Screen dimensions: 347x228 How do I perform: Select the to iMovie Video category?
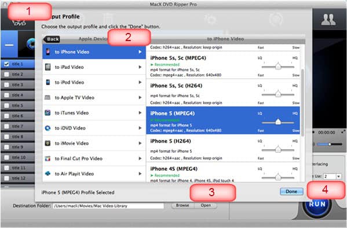coord(94,143)
